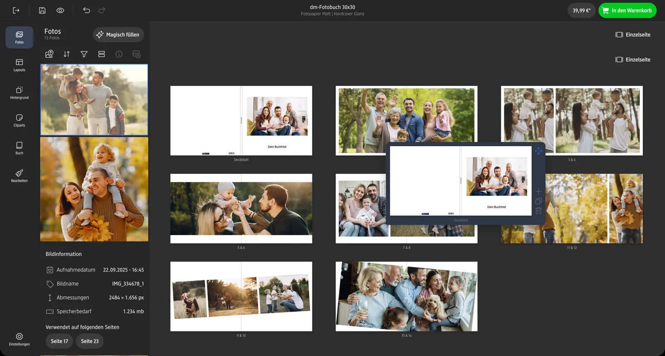Open the spread for pages 9 & 10

click(x=241, y=297)
